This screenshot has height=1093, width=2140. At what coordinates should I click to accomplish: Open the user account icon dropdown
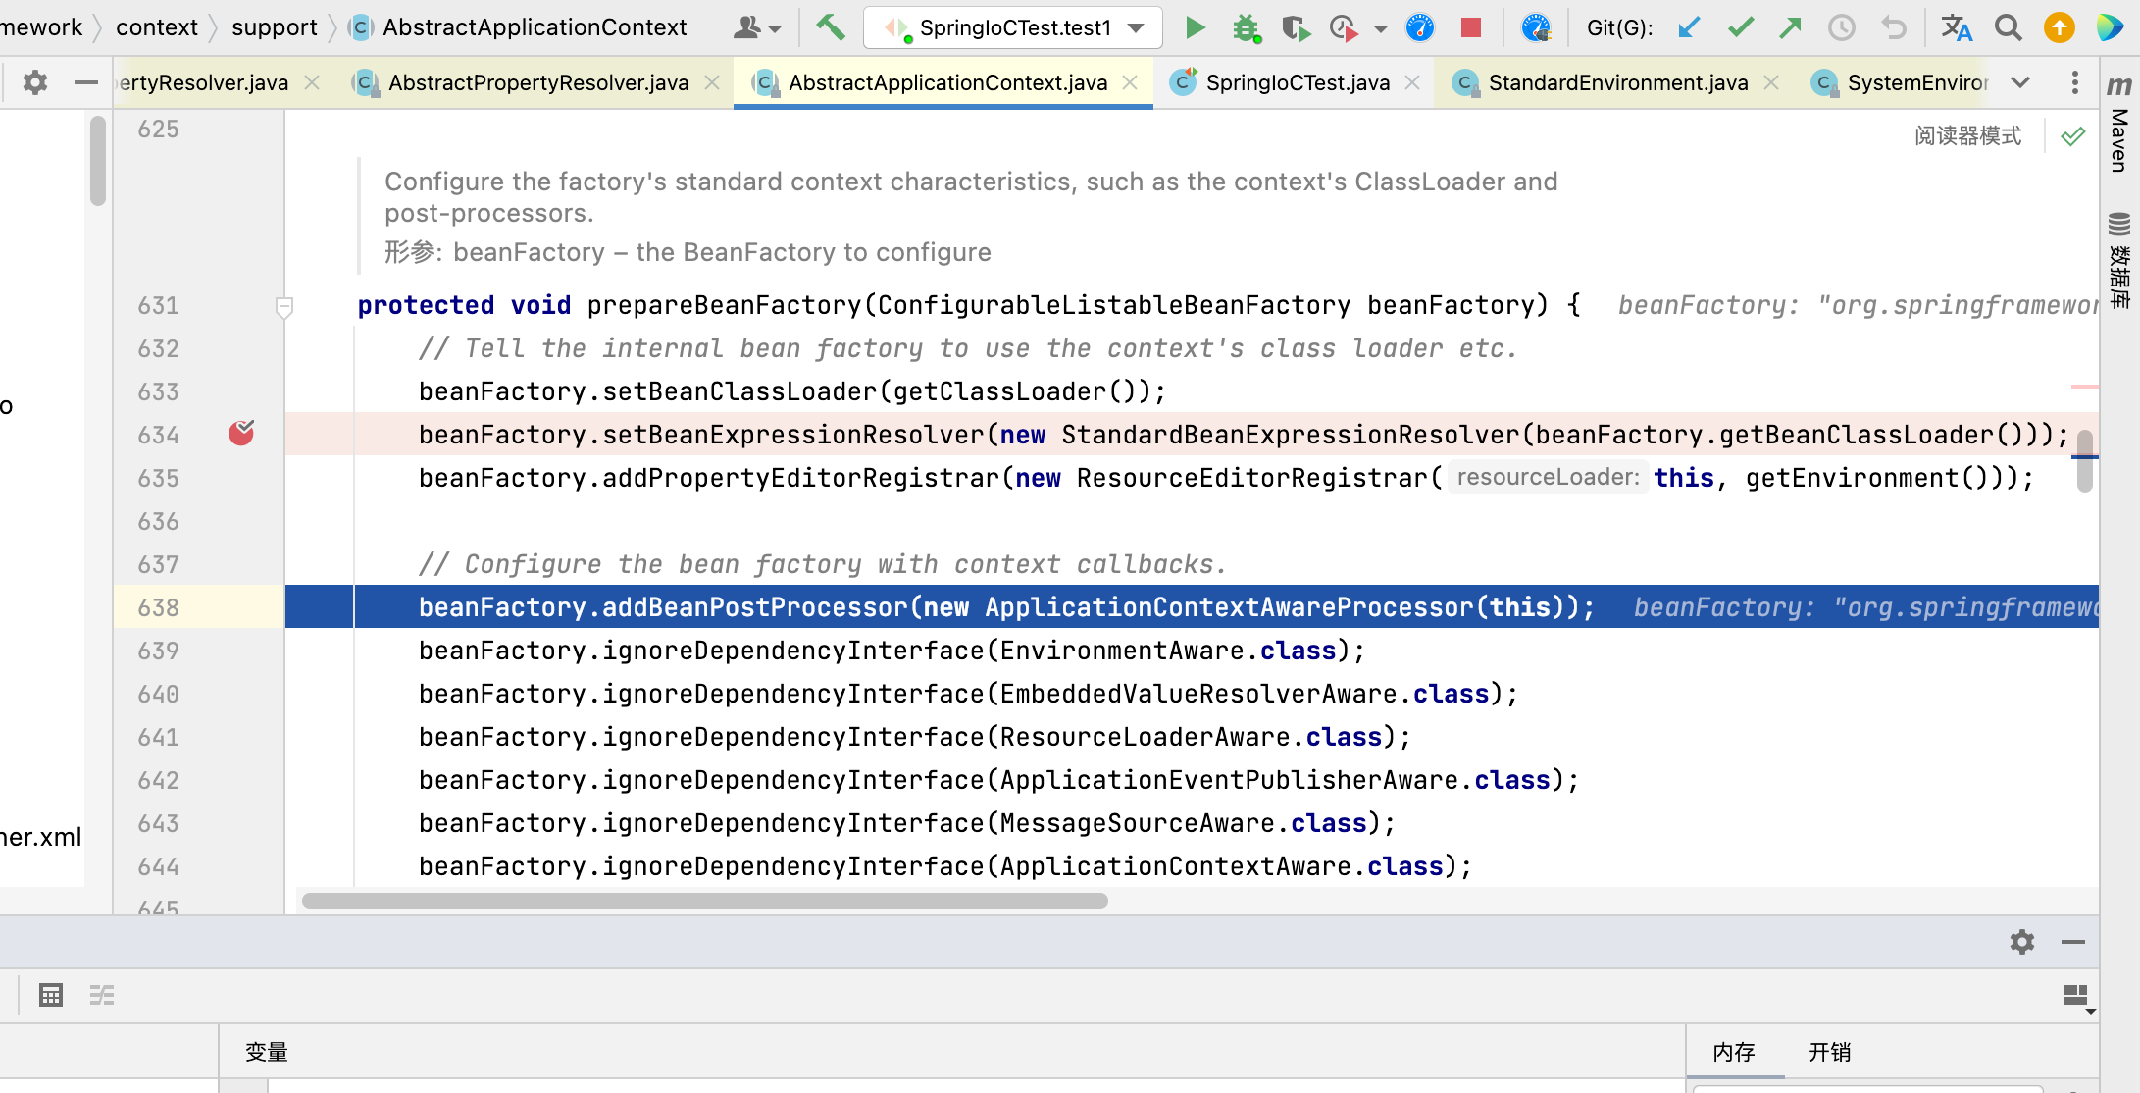757,27
